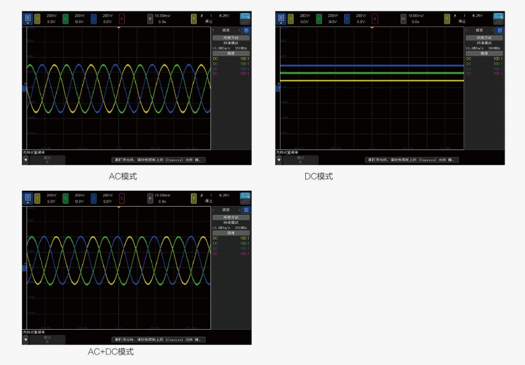Click orange trigger-position marker on DC模式 scope

pyautogui.click(x=372, y=28)
